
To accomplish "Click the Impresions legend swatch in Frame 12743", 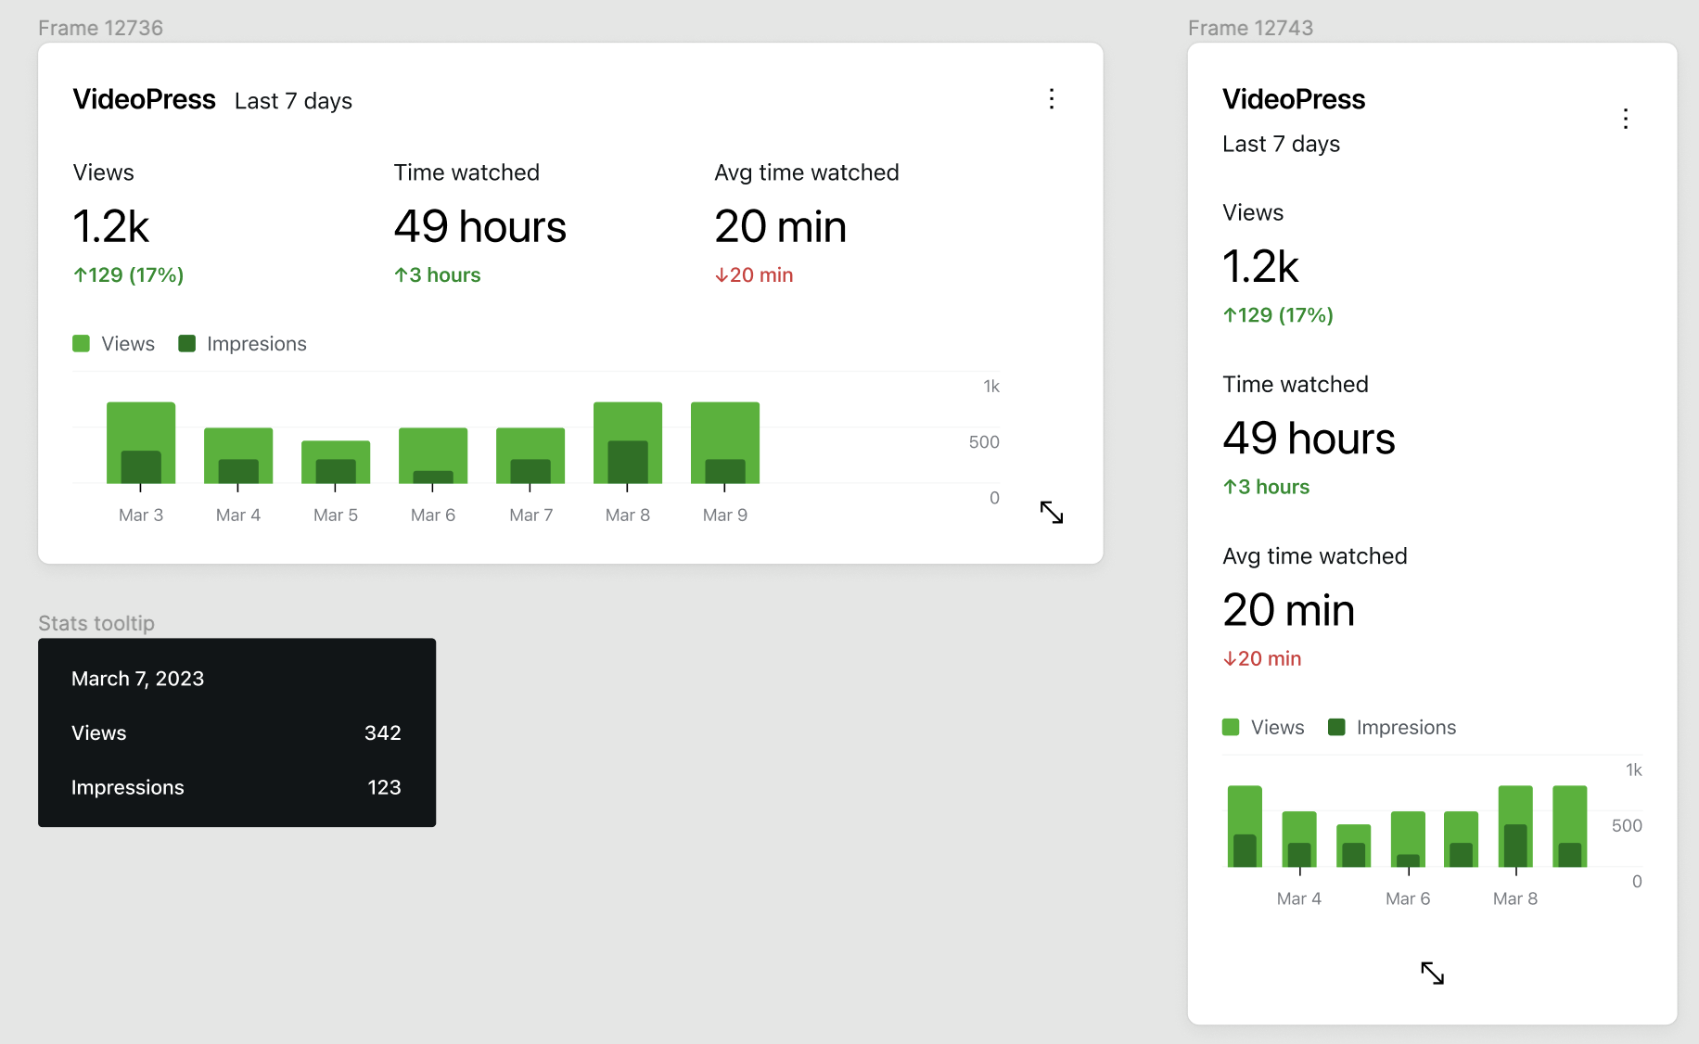I will click(1337, 728).
